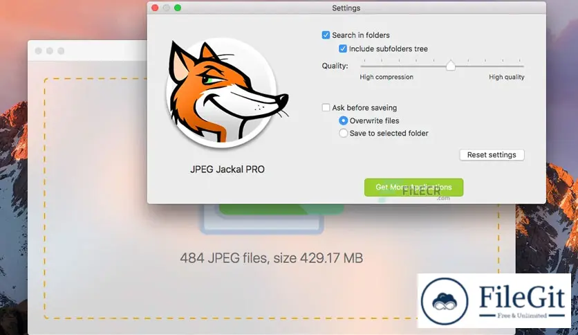Click the minimize button of Settings window
This screenshot has height=335, width=578.
tap(166, 8)
